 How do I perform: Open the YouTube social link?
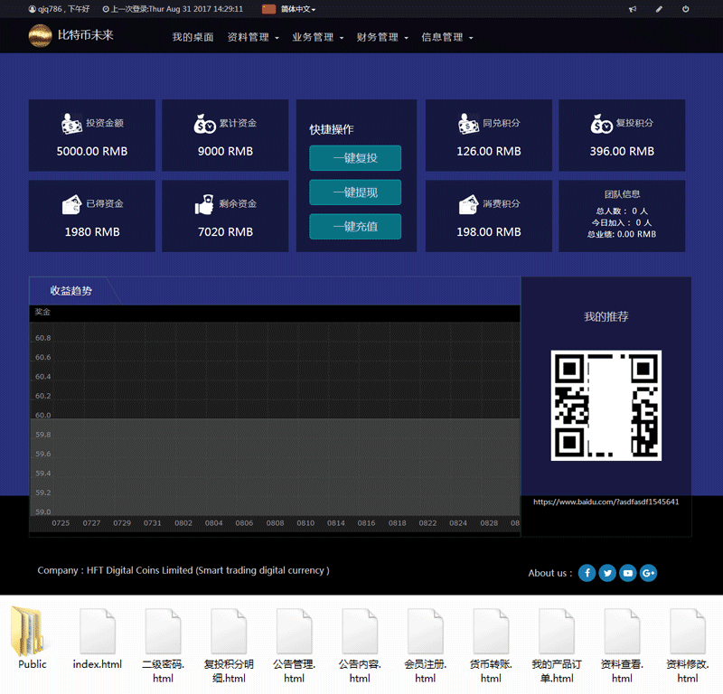628,573
